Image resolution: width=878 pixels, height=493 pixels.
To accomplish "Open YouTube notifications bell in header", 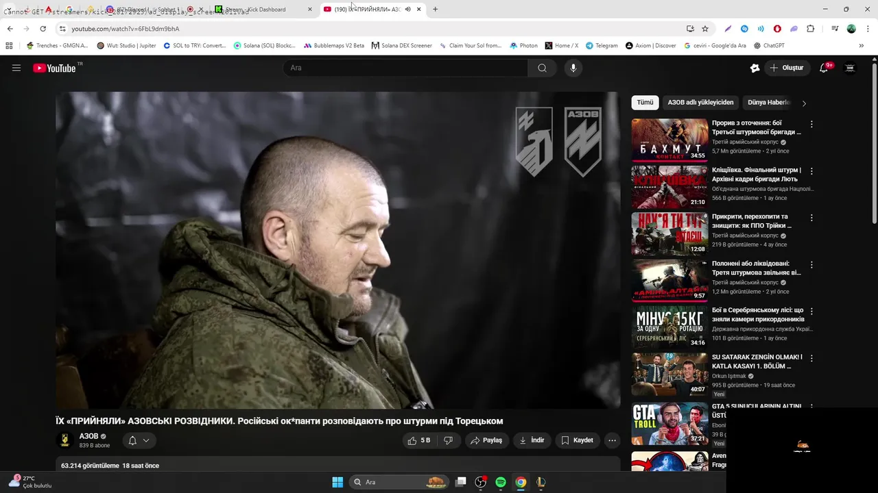I will (x=825, y=68).
